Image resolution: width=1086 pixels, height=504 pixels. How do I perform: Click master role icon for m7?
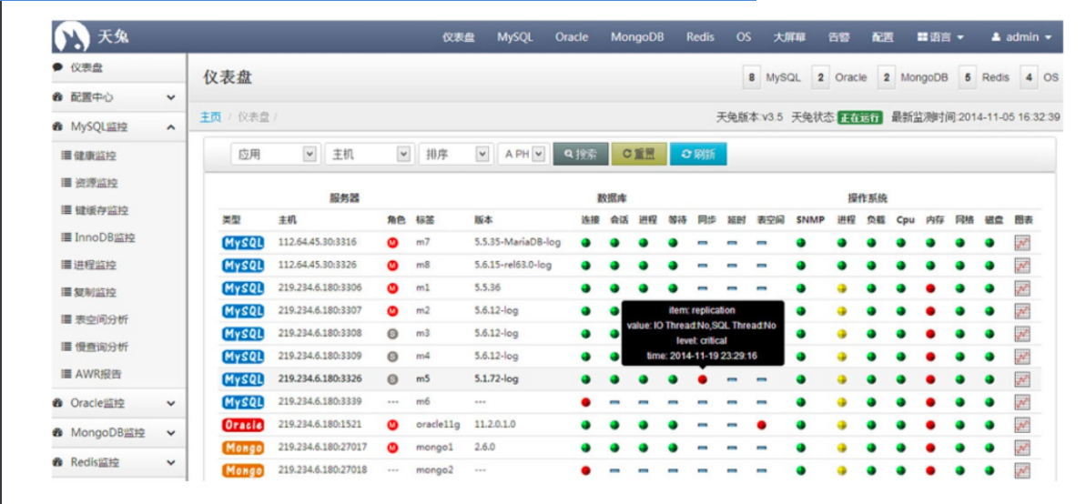click(x=392, y=243)
